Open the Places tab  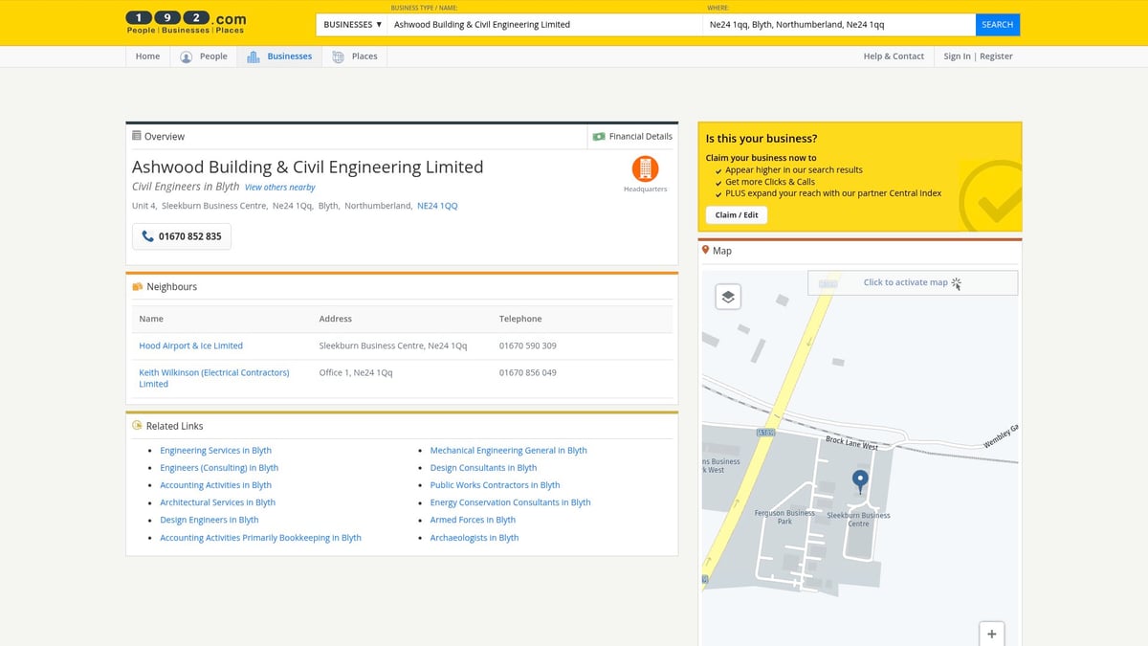355,56
